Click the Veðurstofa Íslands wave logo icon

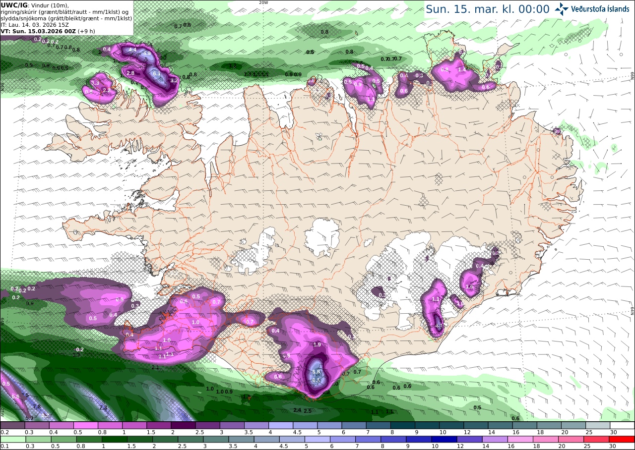click(x=562, y=8)
